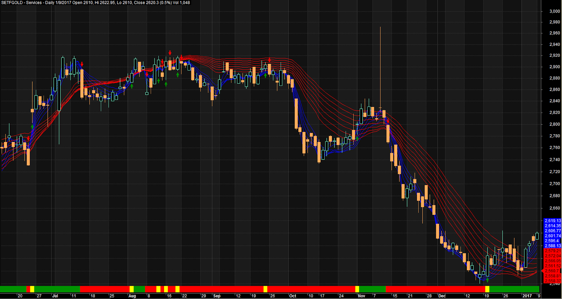Click the 2,980 price axis label
Screen dimensions: 562x299
[555, 22]
